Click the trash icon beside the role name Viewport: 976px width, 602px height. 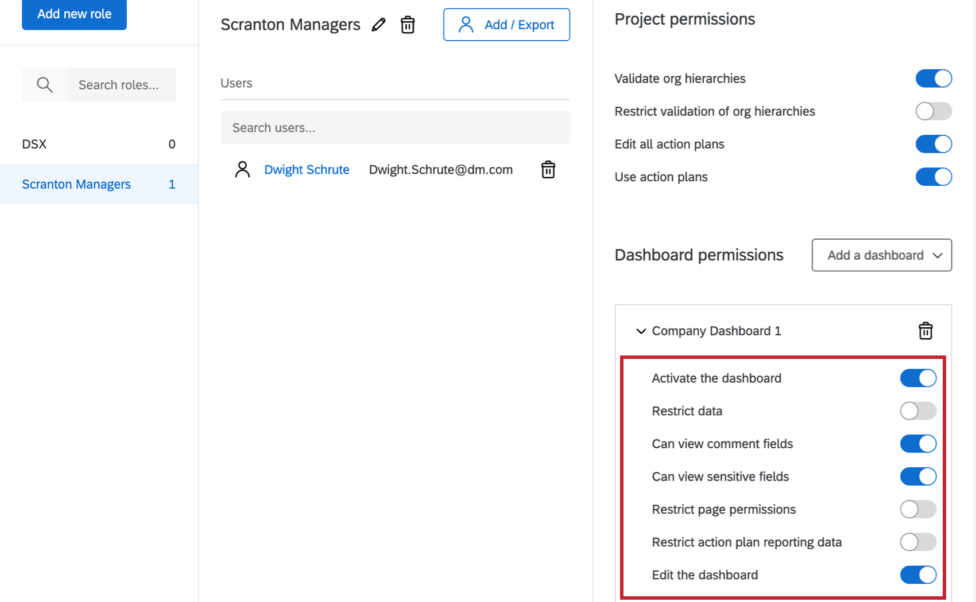(408, 25)
